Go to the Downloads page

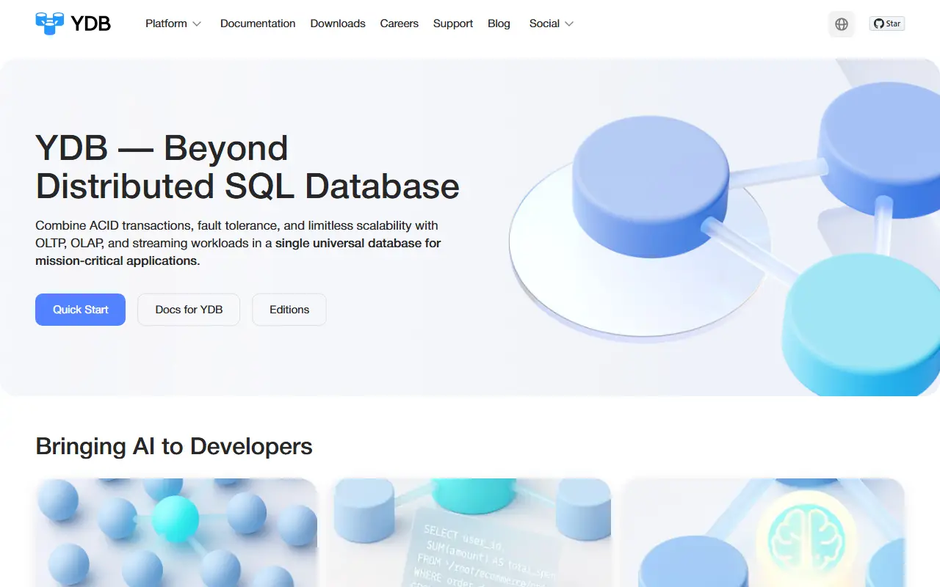click(338, 23)
